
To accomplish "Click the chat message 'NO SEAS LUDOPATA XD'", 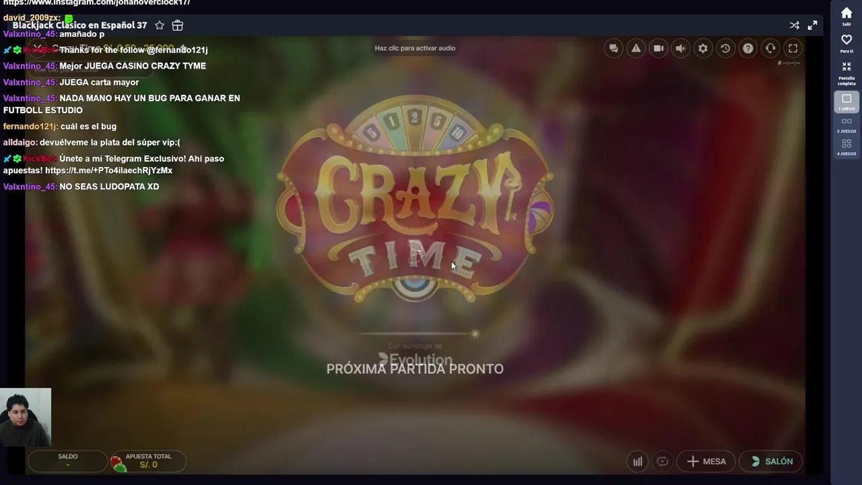I will 109,187.
